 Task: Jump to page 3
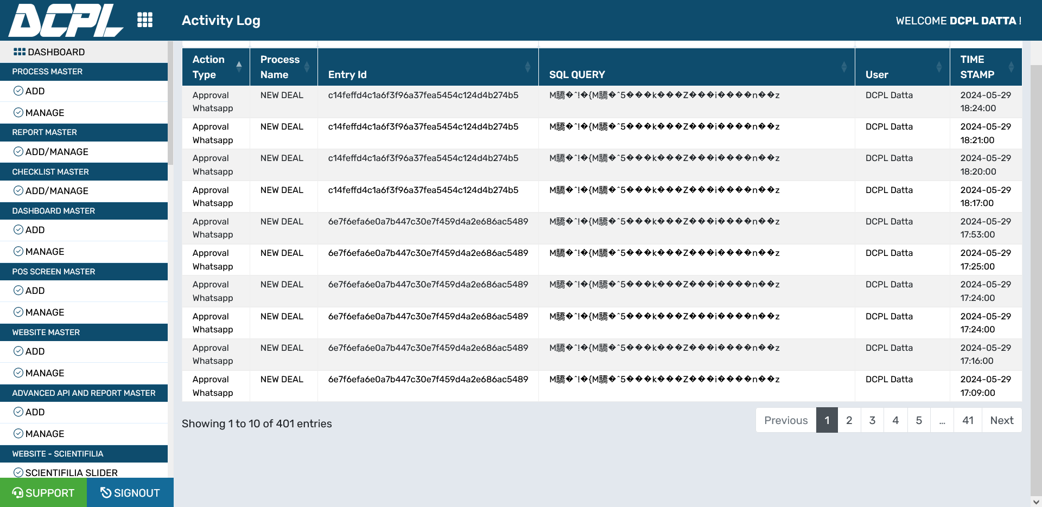pyautogui.click(x=872, y=420)
